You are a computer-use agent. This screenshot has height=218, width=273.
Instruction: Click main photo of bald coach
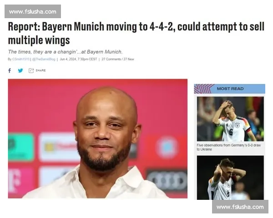click(x=98, y=139)
